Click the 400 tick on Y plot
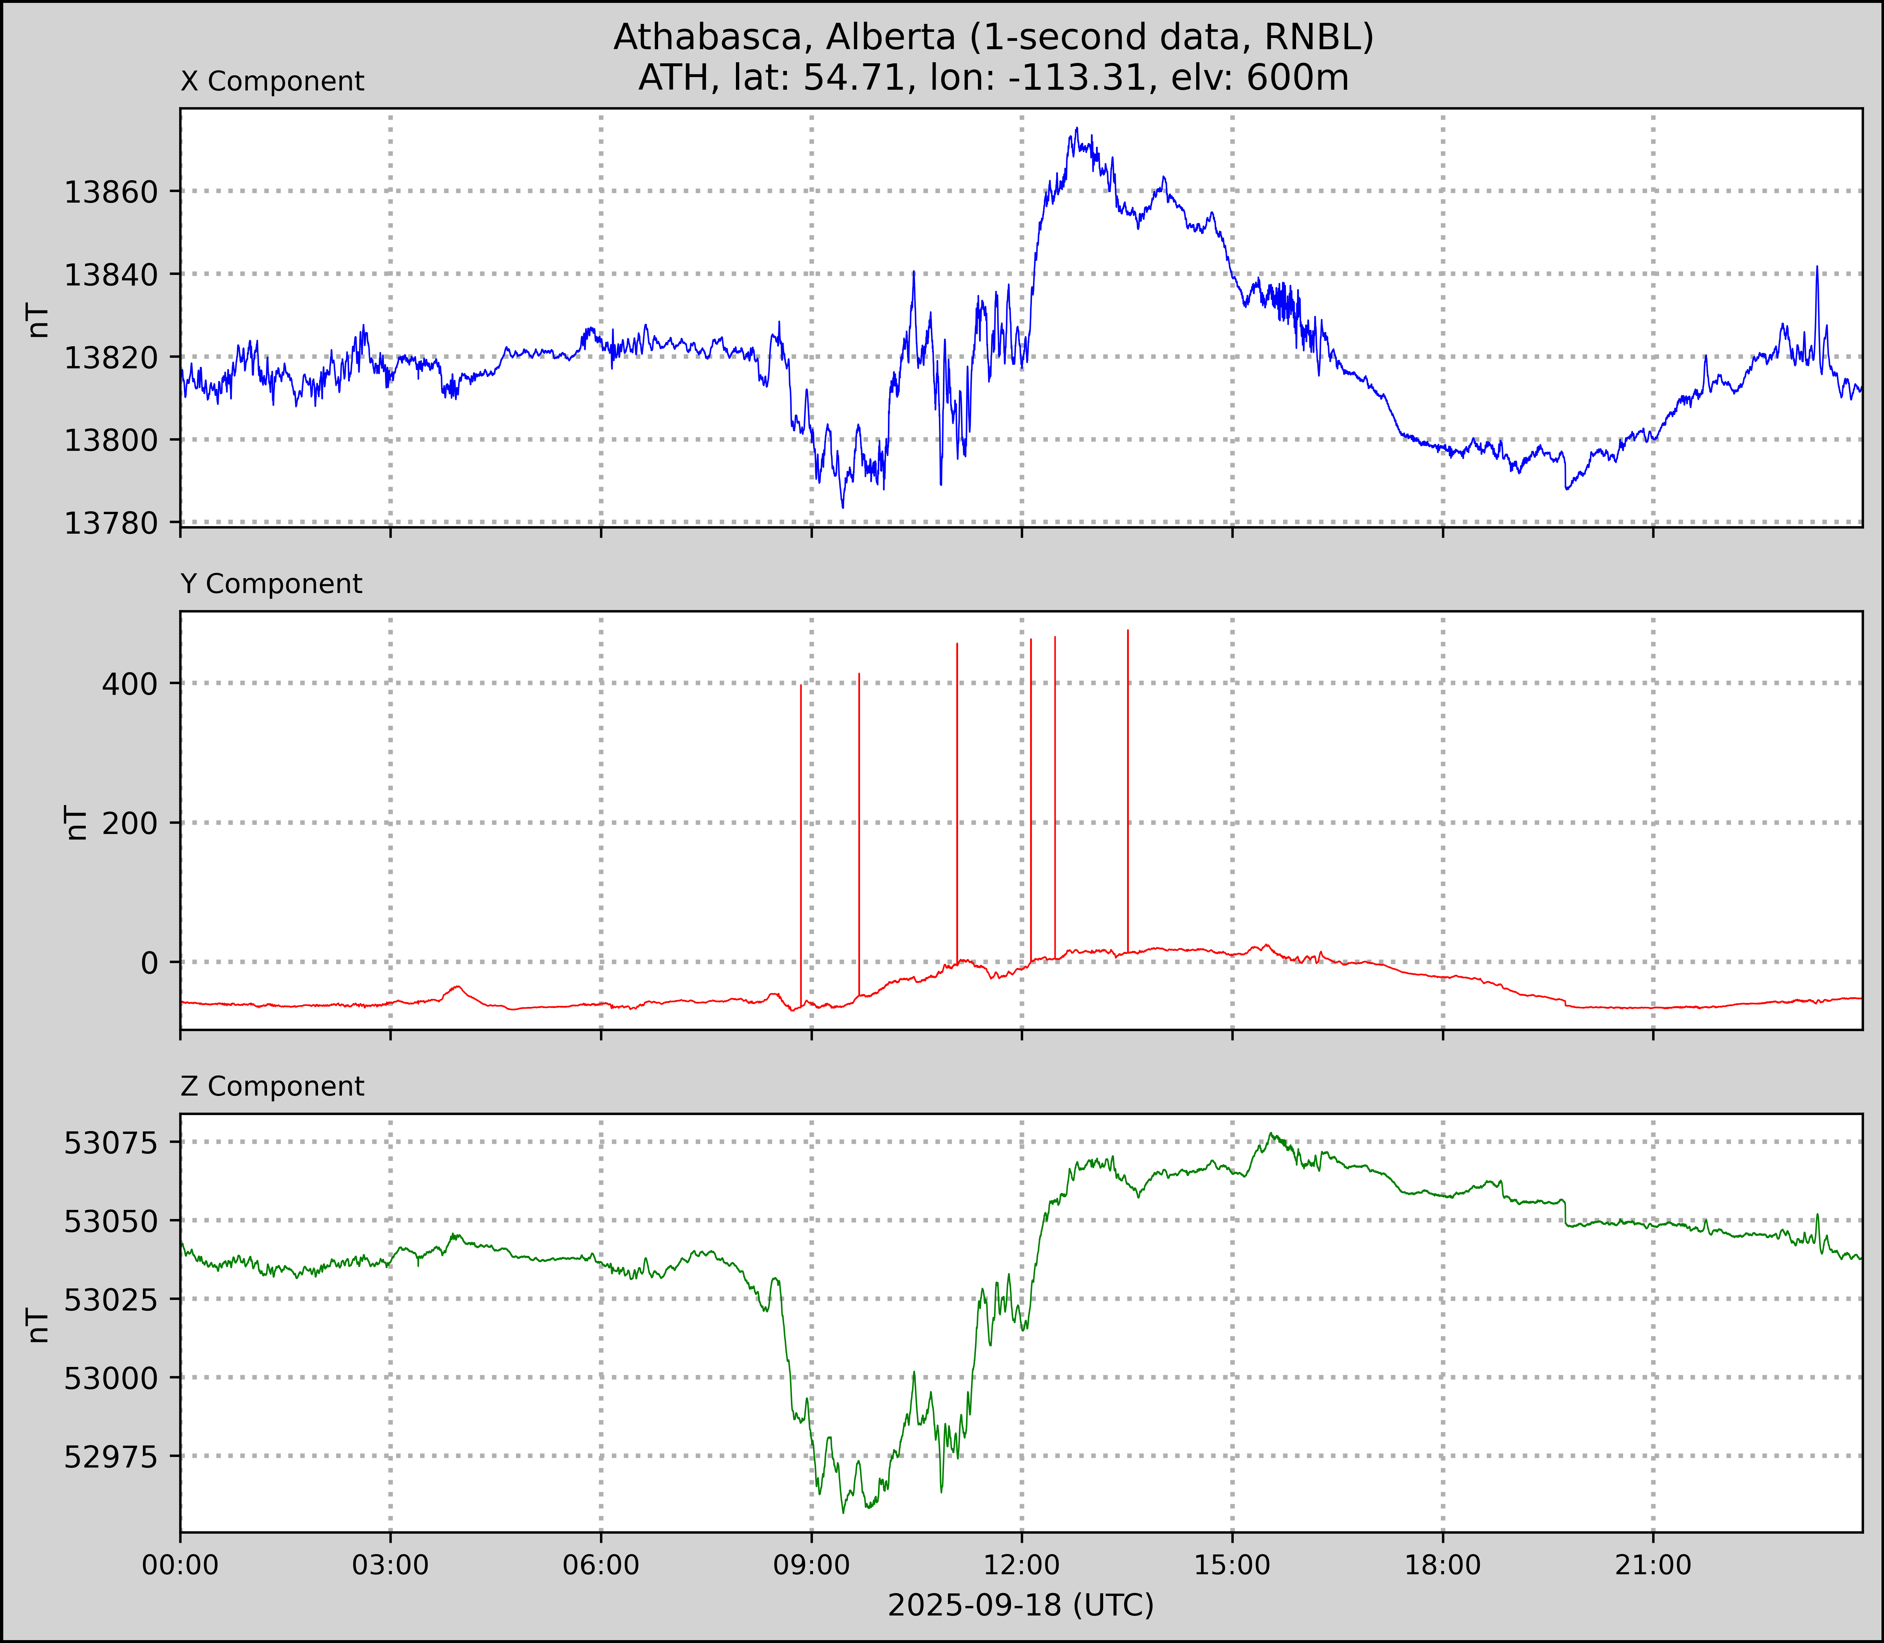This screenshot has height=1643, width=1884. click(129, 684)
